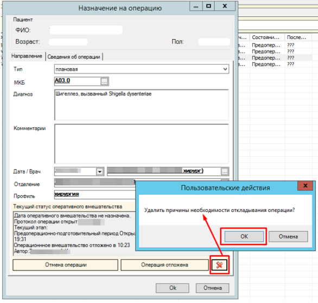318x303 pixels.
Task: Click into the Диагноз text field
Action: pos(142,105)
